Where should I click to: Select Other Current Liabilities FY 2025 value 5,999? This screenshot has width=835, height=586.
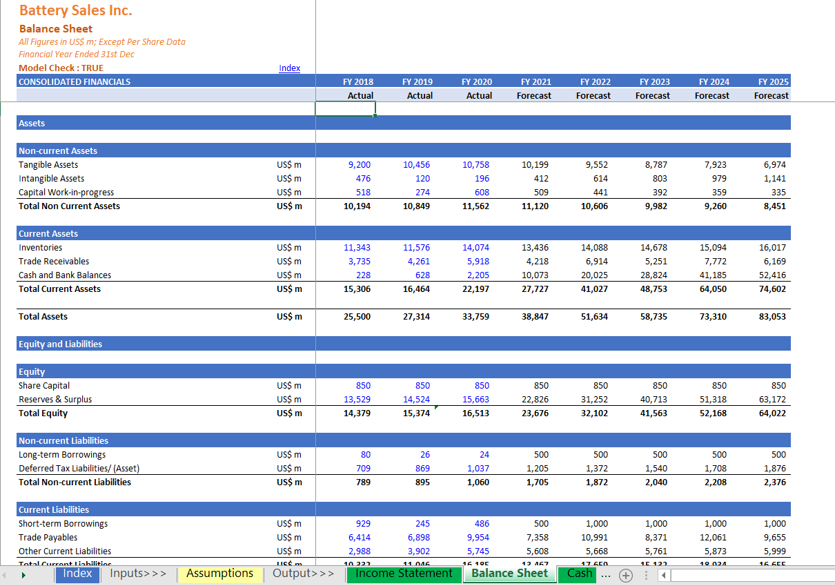click(x=774, y=551)
